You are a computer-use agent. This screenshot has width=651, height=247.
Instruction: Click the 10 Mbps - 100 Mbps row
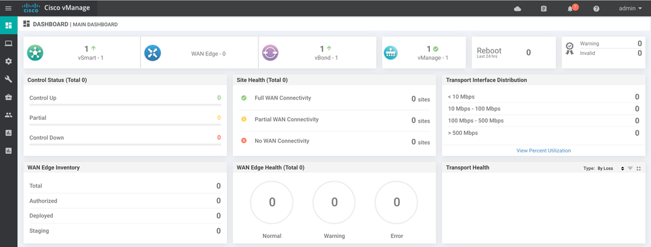543,109
